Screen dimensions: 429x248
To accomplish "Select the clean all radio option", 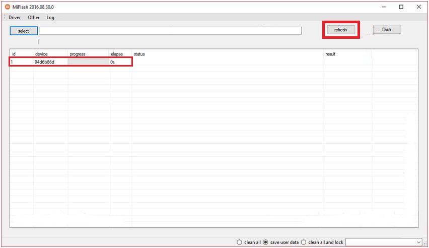I will pos(239,242).
